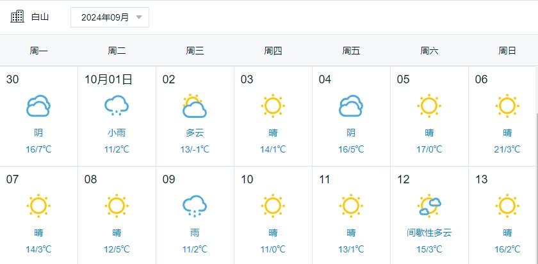Click the date number 13
The height and width of the screenshot is (264, 538).
coord(482,179)
